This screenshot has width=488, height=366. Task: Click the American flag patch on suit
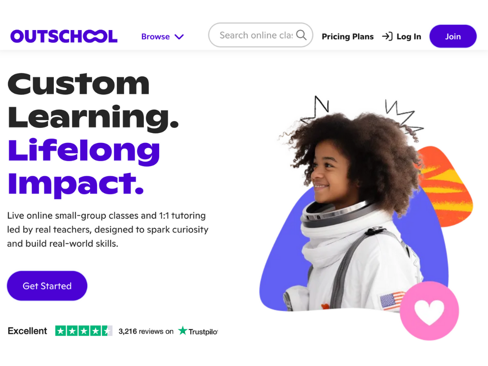tap(392, 300)
